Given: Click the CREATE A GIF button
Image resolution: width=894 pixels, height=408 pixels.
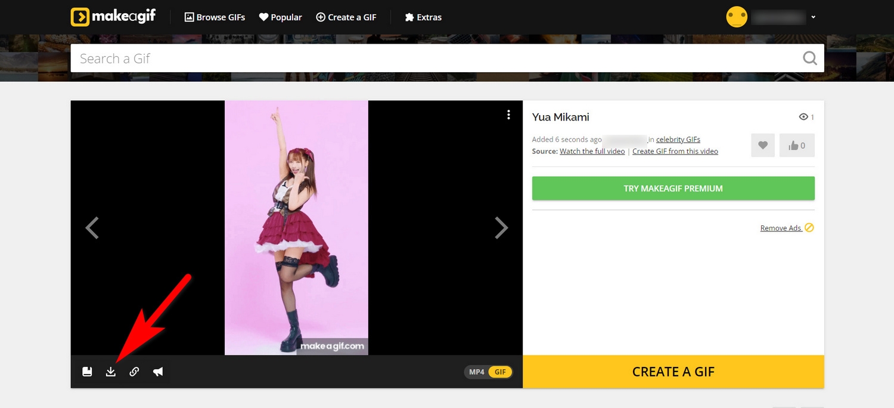Looking at the screenshot, I should [673, 372].
